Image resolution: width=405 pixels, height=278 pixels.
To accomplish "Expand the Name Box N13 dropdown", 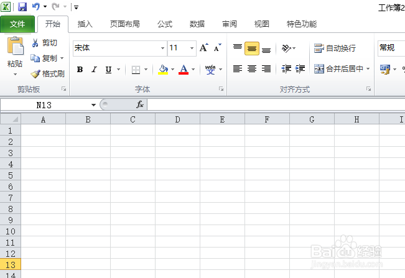I will coord(93,105).
